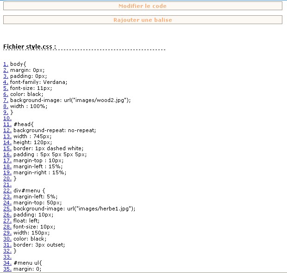The width and height of the screenshot is (287, 273).
Task: Click line 7 link for wood2.jpg background
Action: point(6,100)
